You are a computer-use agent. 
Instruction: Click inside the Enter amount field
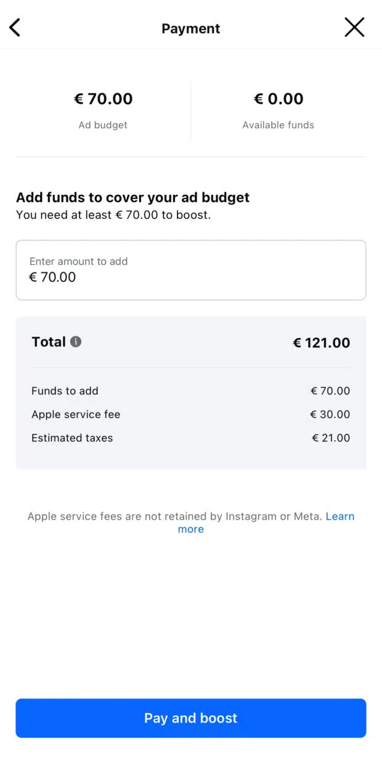click(191, 270)
